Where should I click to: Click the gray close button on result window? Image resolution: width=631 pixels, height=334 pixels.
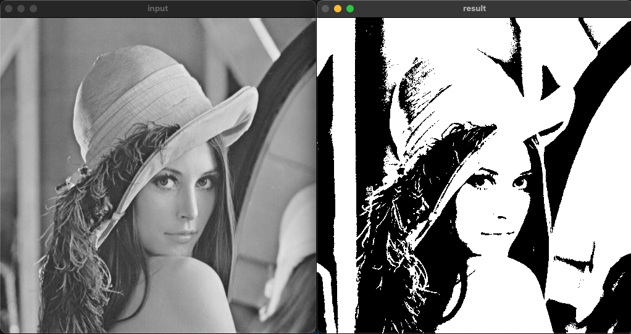[x=325, y=9]
